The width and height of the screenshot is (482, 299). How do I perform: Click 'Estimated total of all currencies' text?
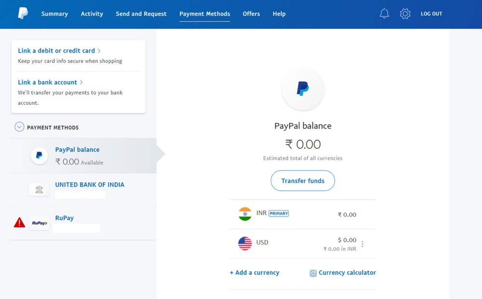(303, 158)
